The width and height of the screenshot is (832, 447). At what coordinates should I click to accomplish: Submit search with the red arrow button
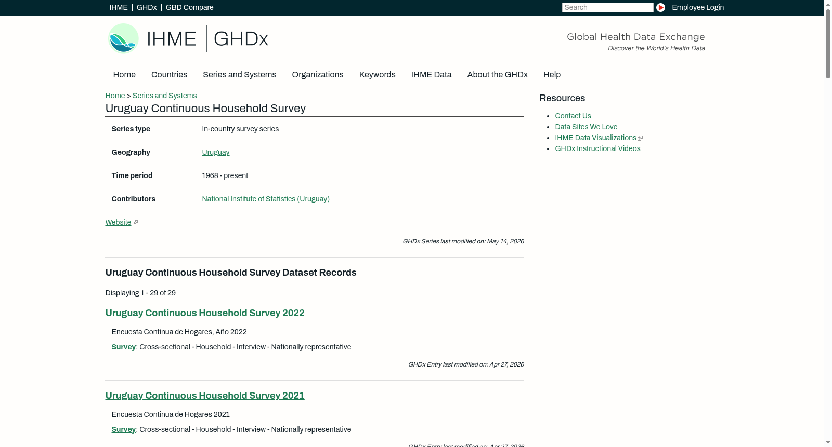click(660, 7)
